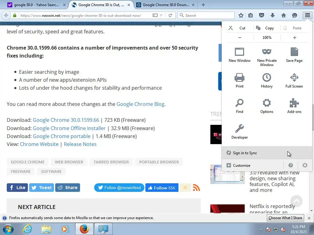Open the Developer tools menu
The image size is (314, 235).
[x=239, y=132]
